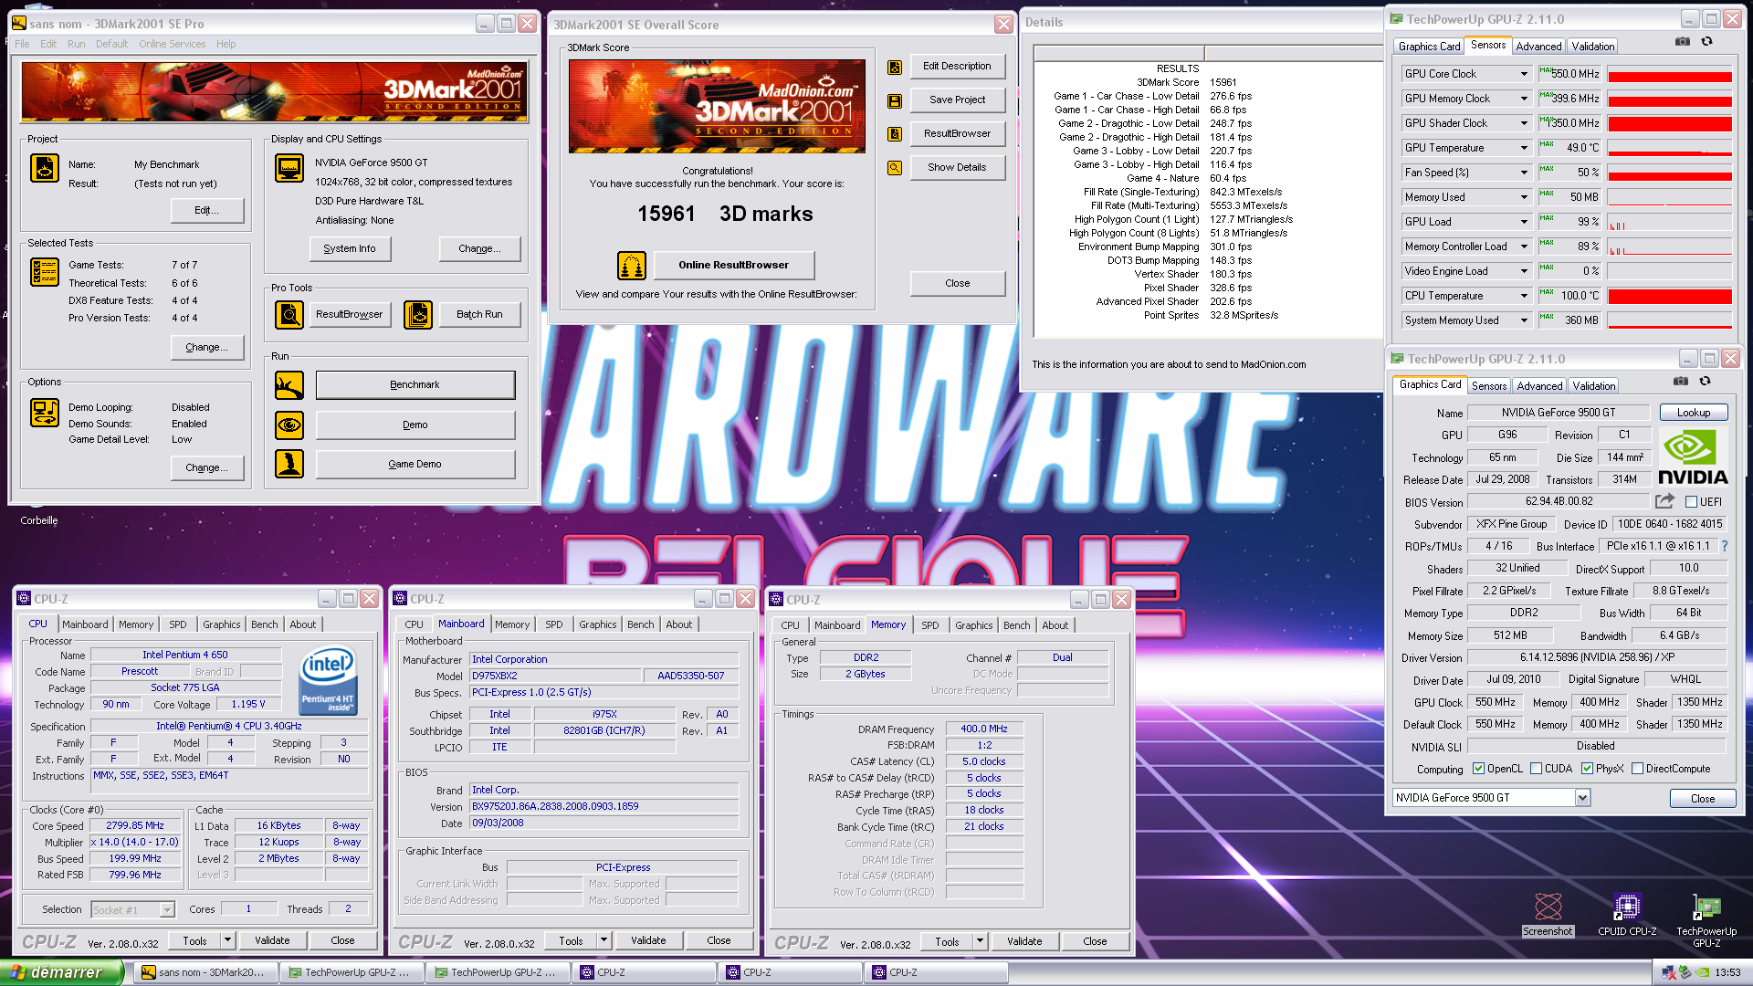1753x986 pixels.
Task: Open the GPU Load sensor dropdown
Action: pyautogui.click(x=1523, y=222)
